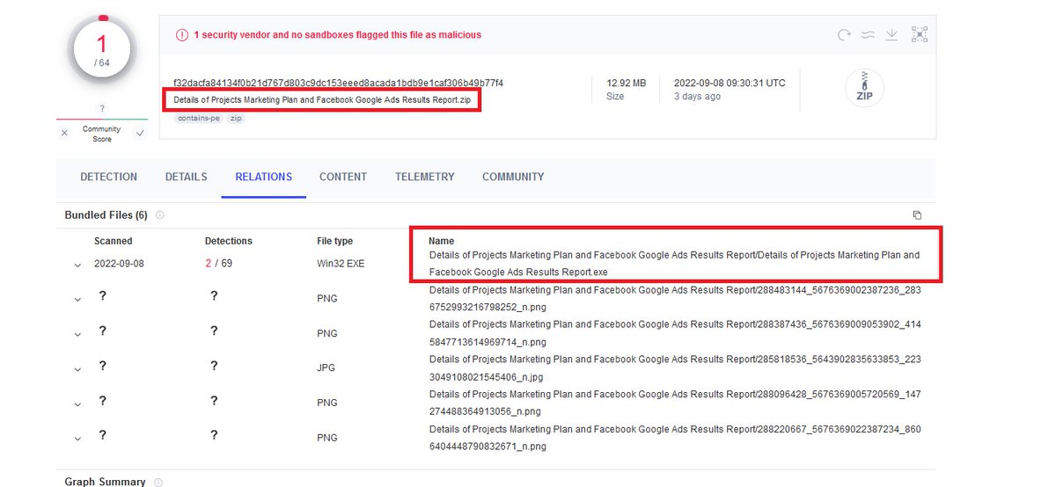1056x487 pixels.
Task: Click the 12.92 MB size value
Action: pos(626,83)
